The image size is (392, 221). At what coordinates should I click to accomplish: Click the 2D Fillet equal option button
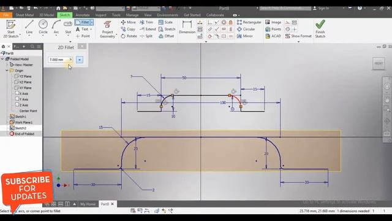point(80,60)
